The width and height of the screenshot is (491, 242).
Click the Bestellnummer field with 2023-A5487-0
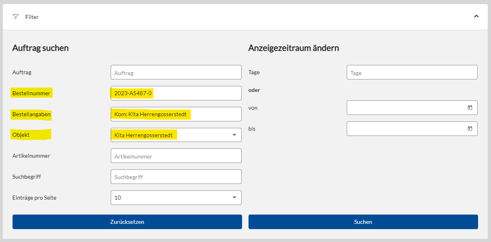click(x=176, y=93)
